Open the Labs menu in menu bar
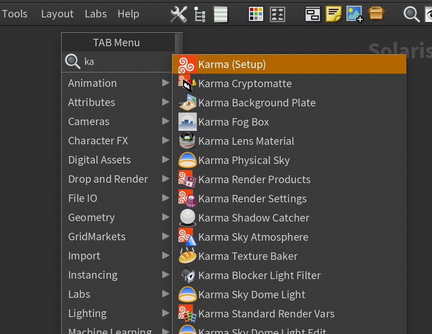 coord(96,14)
